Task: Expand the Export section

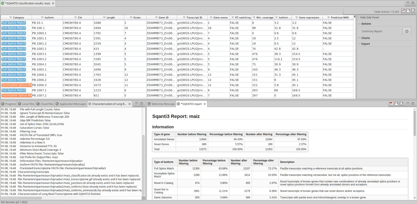Action: tap(359, 44)
